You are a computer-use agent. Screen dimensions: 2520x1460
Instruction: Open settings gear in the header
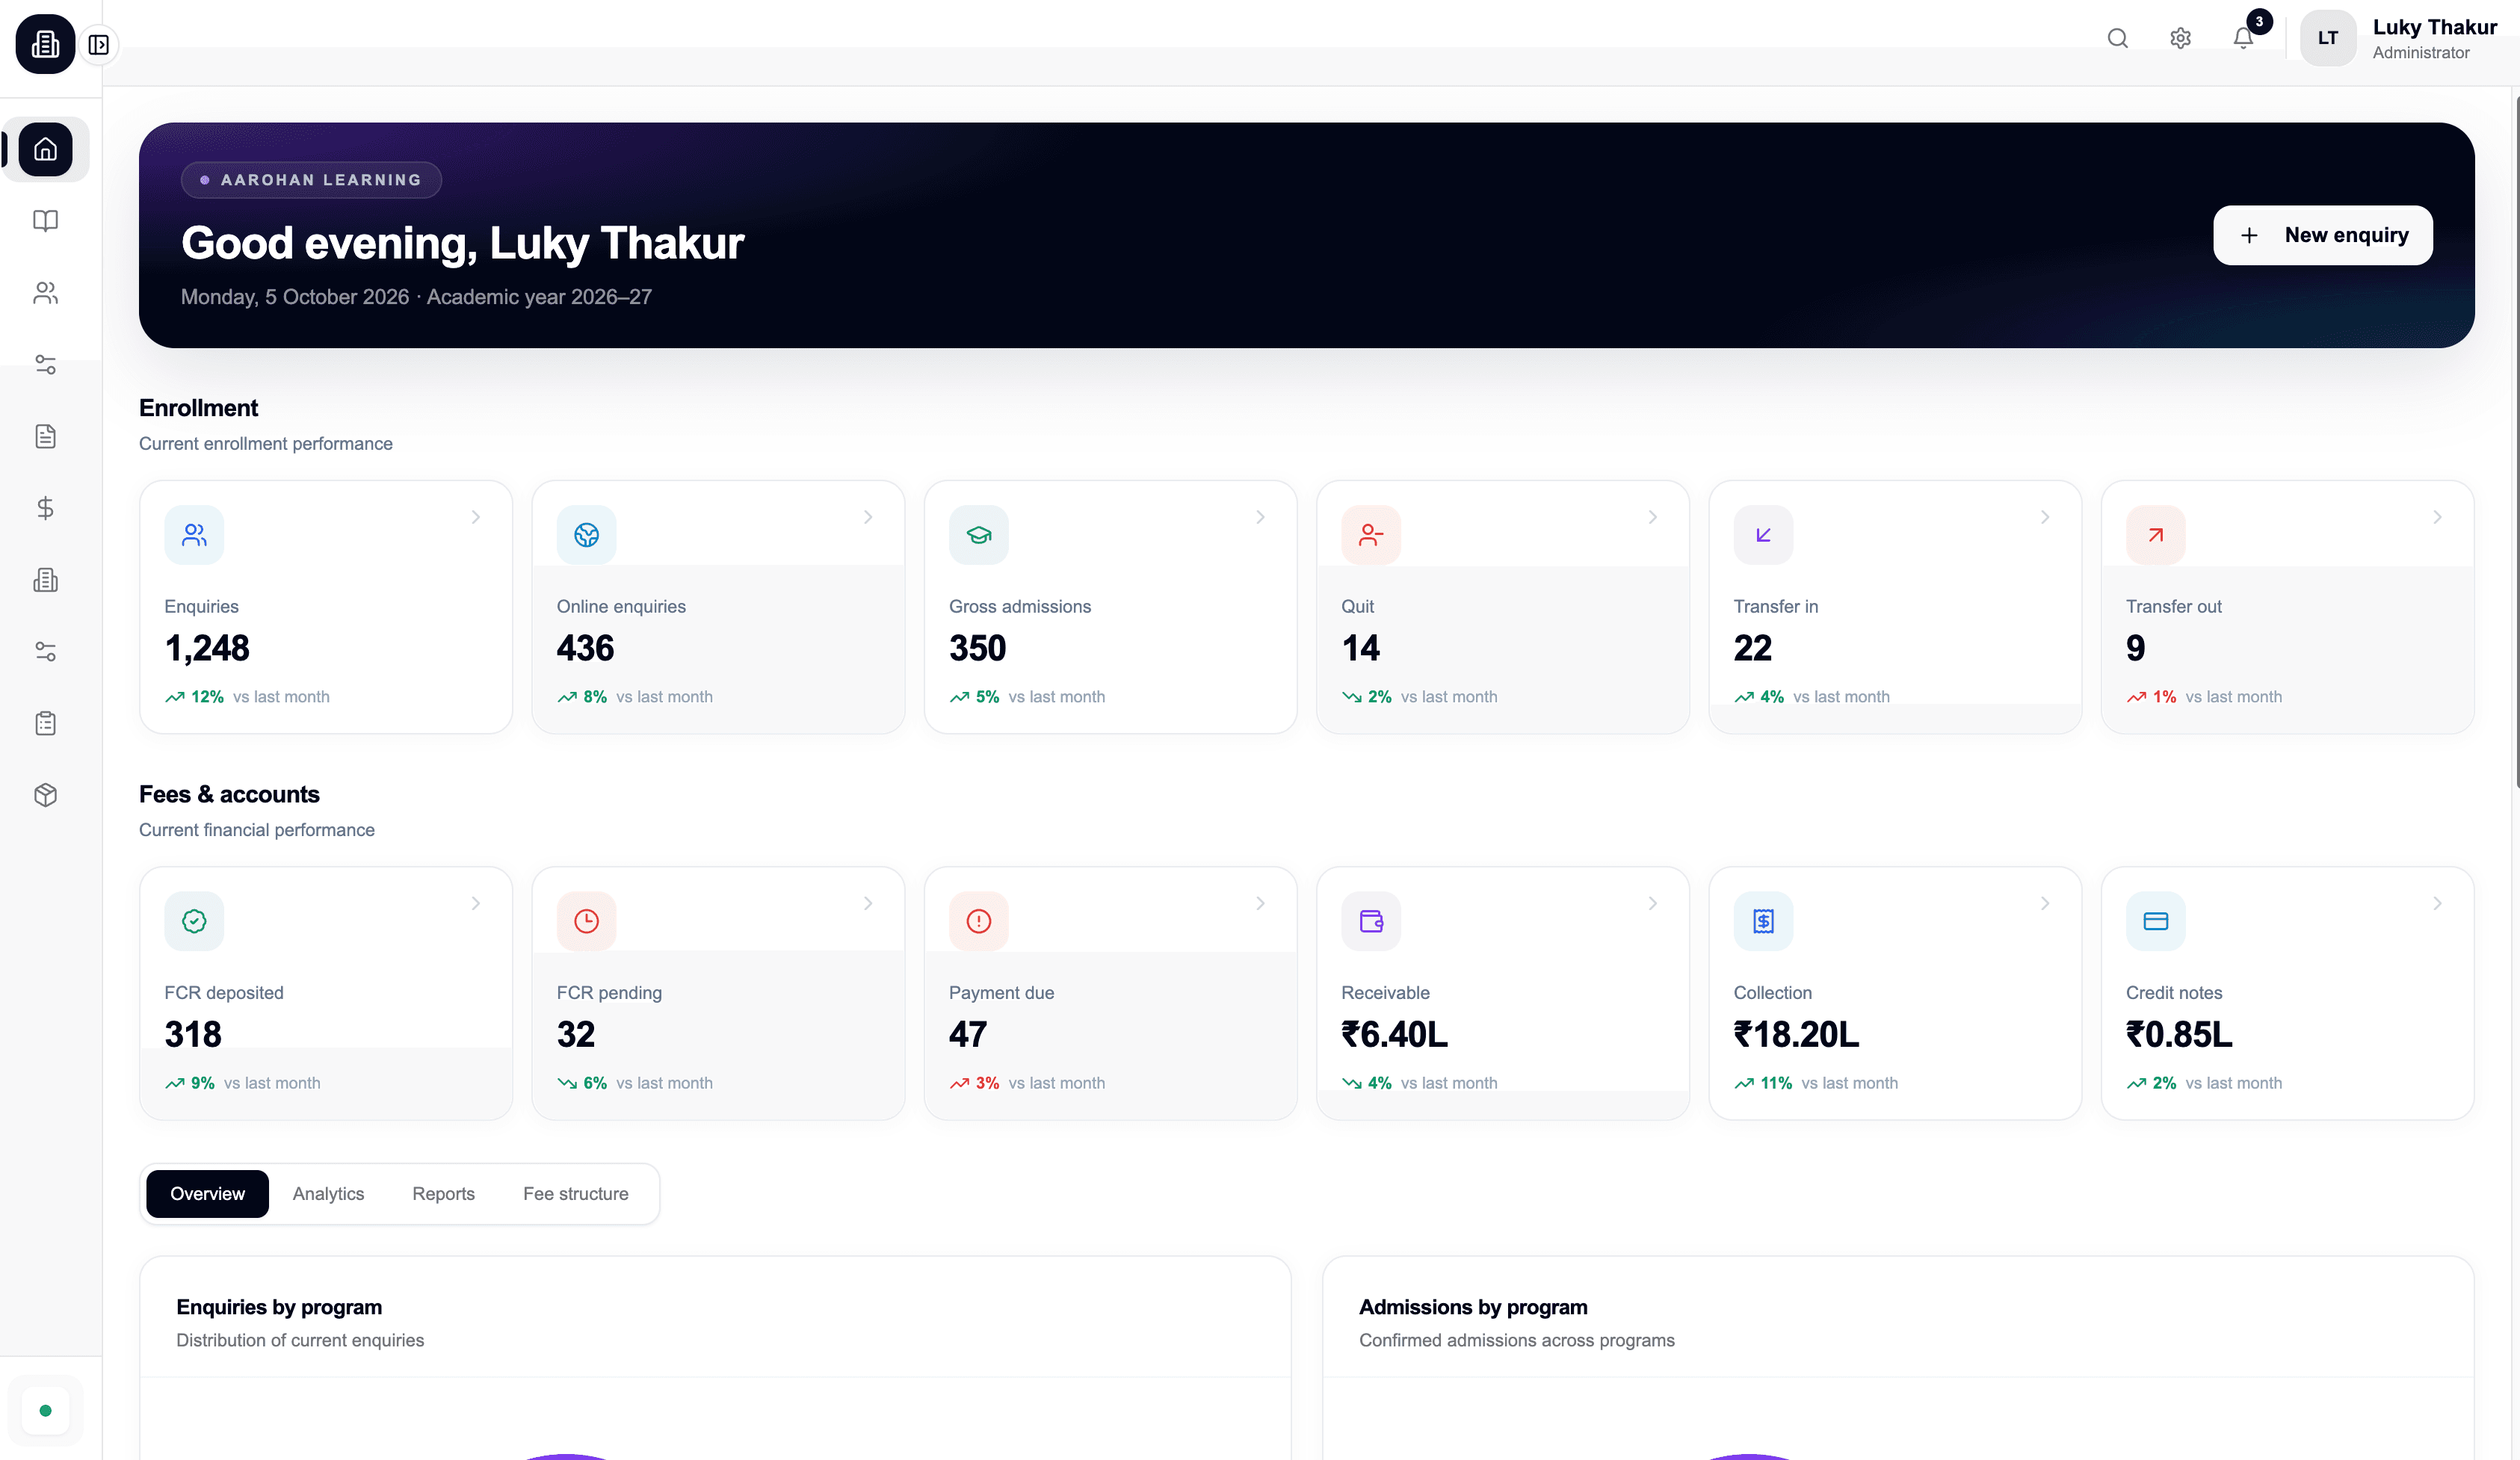[x=2180, y=38]
